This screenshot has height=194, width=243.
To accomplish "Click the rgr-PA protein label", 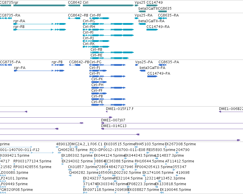I will pos(20,68).
